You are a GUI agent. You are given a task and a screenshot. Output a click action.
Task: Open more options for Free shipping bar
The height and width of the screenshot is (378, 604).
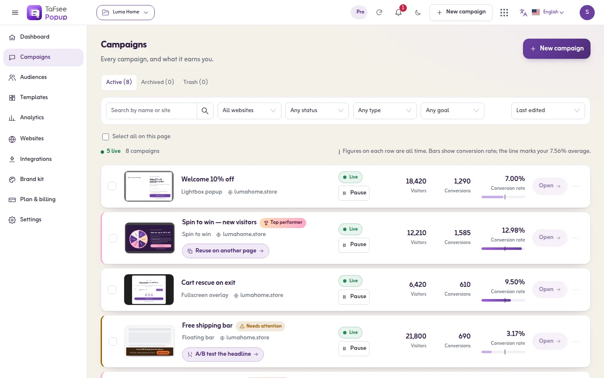pyautogui.click(x=576, y=341)
